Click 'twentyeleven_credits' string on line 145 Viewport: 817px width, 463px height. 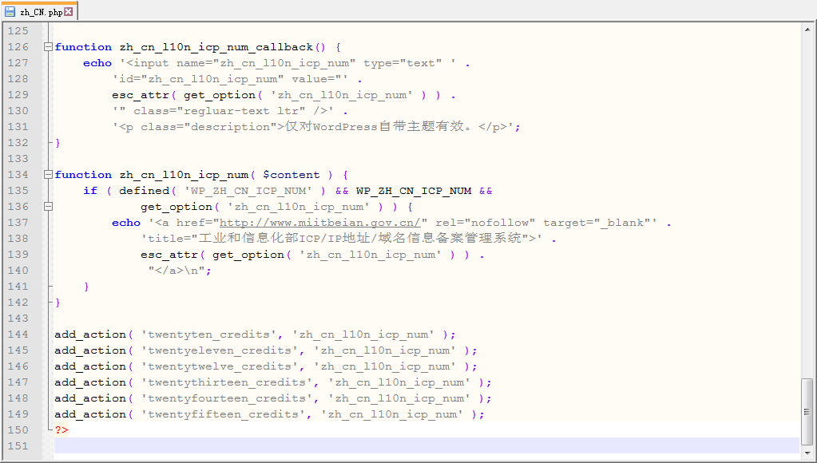[220, 350]
